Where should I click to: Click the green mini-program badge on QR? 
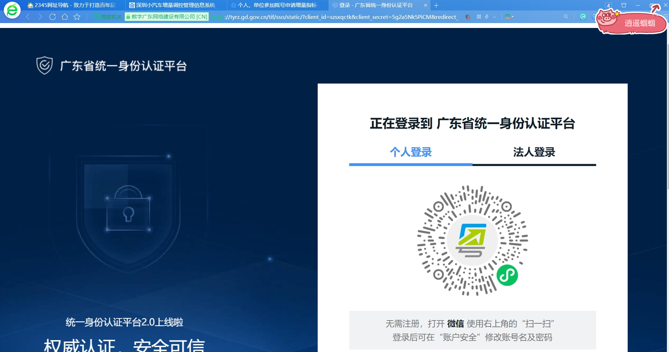pyautogui.click(x=507, y=275)
